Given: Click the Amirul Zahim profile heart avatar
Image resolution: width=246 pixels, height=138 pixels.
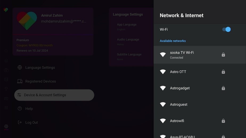Looking at the screenshot, I should [27, 21].
